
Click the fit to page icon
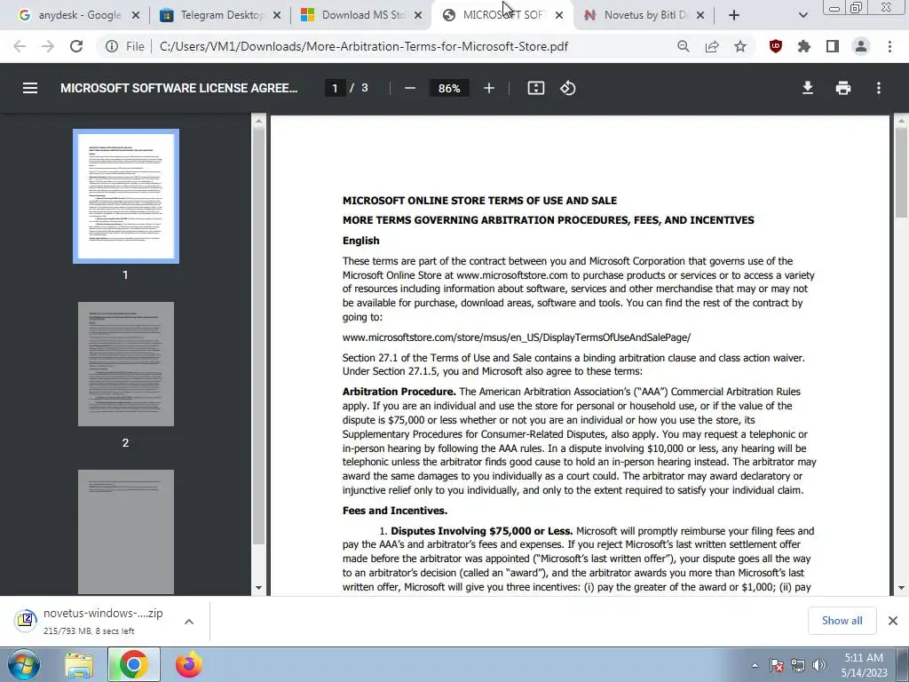(x=535, y=88)
